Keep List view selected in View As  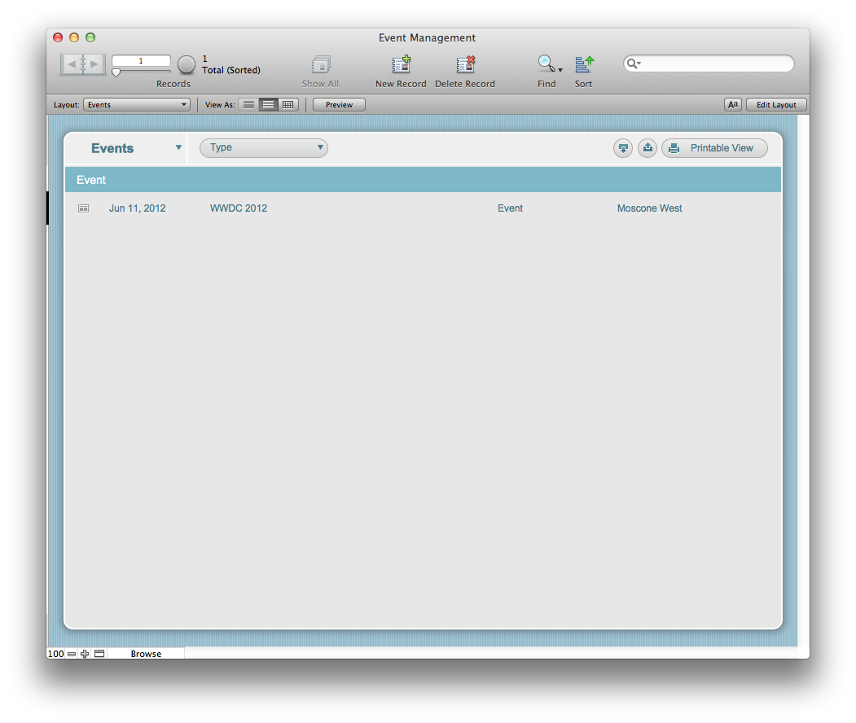tap(268, 104)
